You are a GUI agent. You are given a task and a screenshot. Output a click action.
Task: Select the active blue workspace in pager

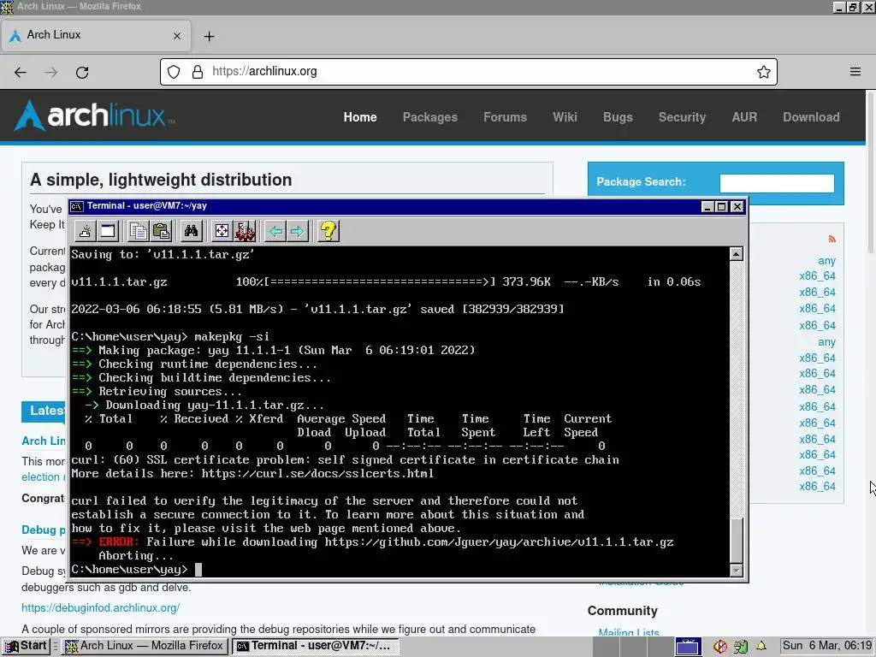[x=688, y=647]
